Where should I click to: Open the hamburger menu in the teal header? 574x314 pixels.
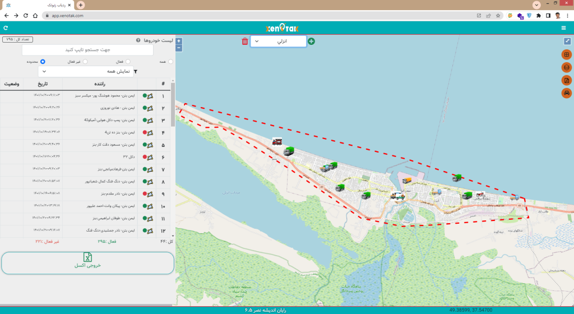[x=563, y=27]
